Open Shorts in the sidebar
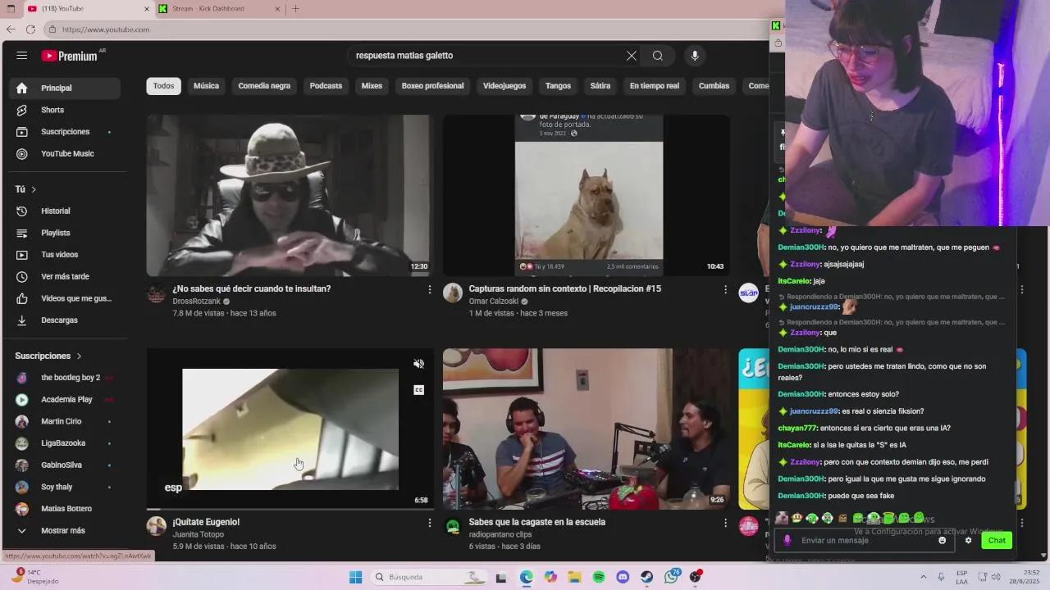The image size is (1050, 590). click(66, 110)
